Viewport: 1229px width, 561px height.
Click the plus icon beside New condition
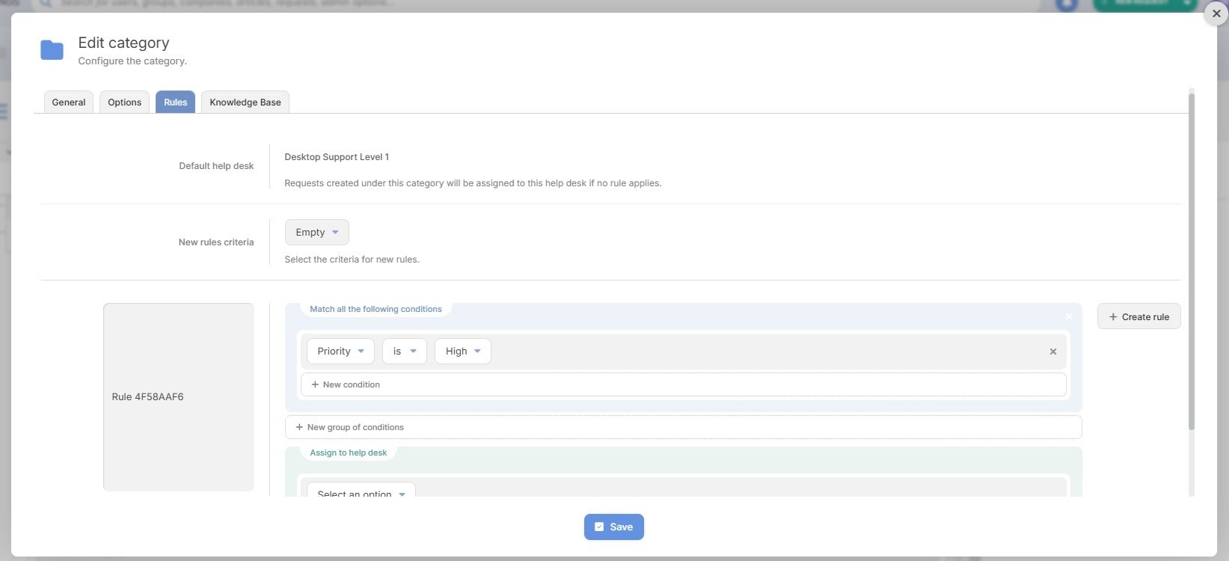(315, 384)
